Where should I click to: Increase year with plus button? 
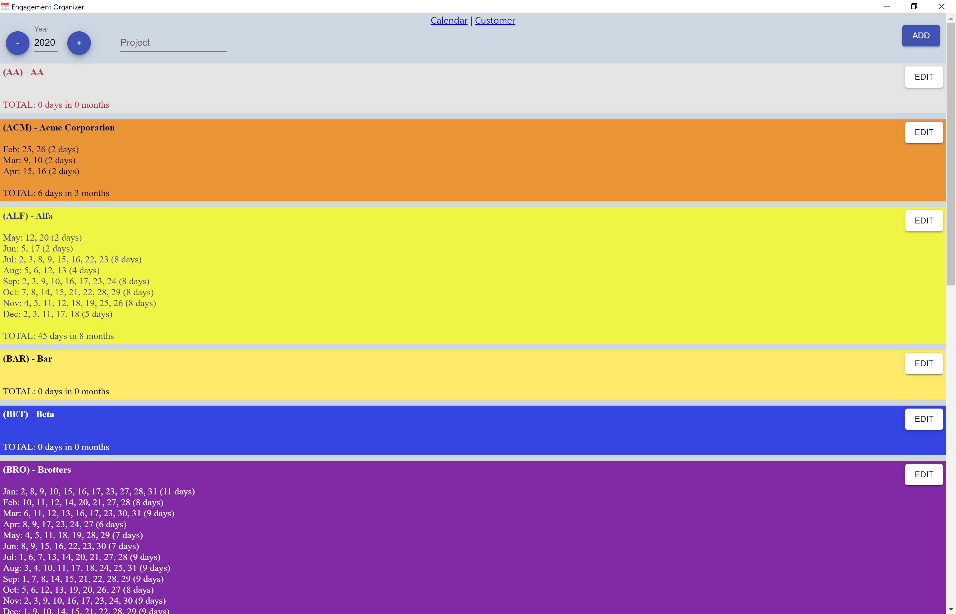pyautogui.click(x=79, y=43)
